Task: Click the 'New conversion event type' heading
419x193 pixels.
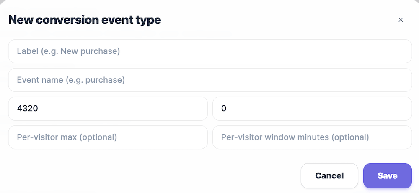Action: point(85,20)
